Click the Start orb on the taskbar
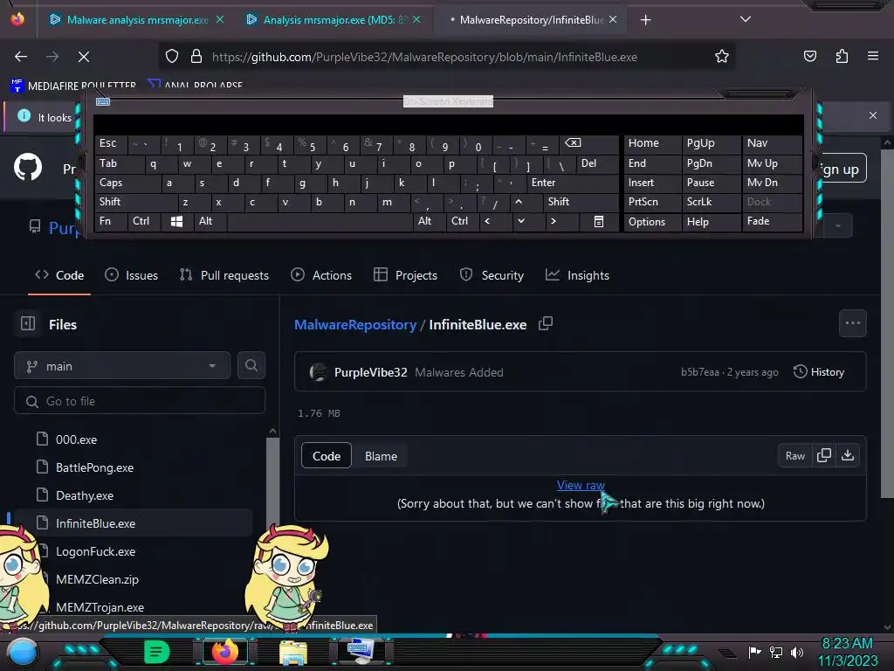Image resolution: width=894 pixels, height=671 pixels. click(23, 653)
